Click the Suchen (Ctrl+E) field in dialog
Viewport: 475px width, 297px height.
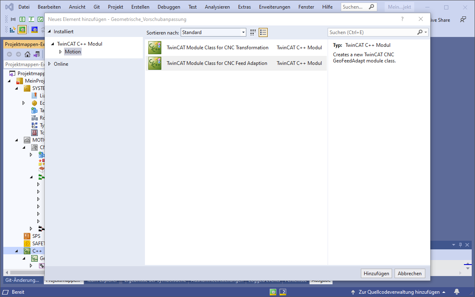pos(373,32)
